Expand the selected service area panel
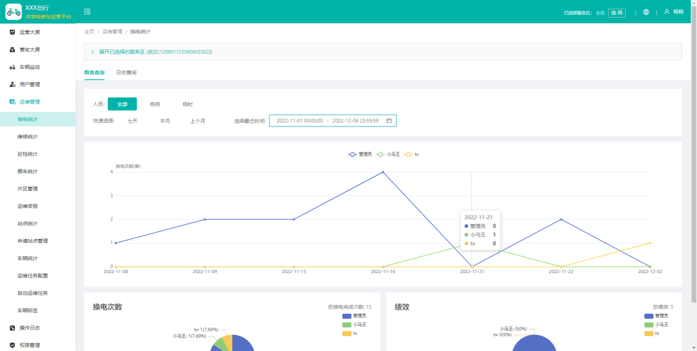Image resolution: width=697 pixels, height=351 pixels. coord(383,52)
